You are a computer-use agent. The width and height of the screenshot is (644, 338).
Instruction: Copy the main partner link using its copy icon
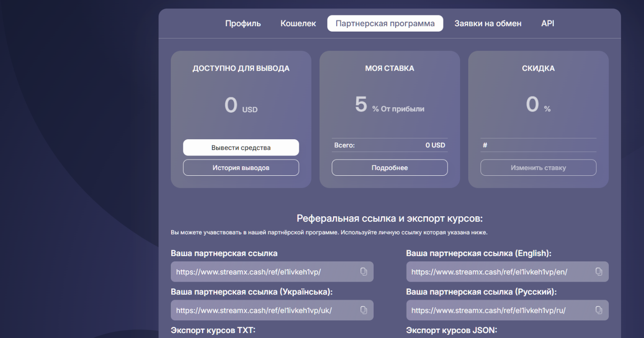(364, 271)
